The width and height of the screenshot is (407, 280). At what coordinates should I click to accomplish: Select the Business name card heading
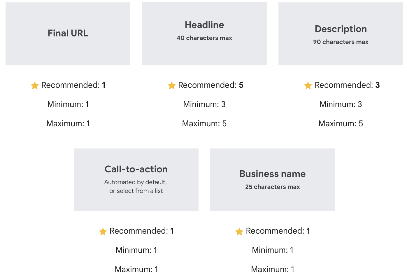(x=273, y=174)
